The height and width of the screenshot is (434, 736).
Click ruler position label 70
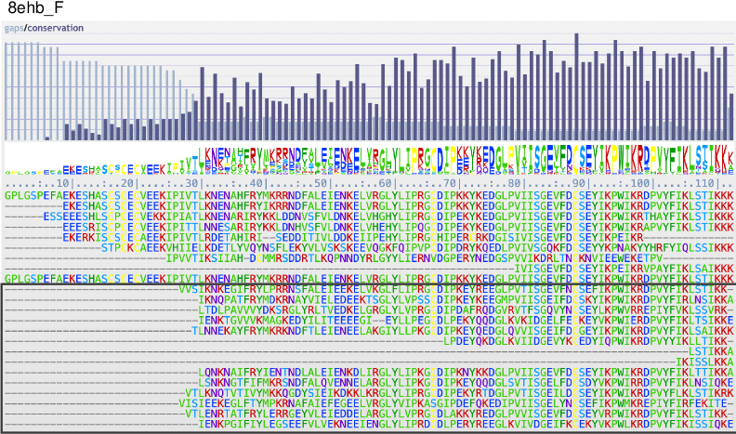point(450,183)
